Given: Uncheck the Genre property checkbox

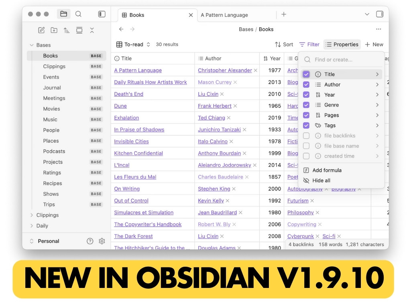Looking at the screenshot, I should tap(306, 105).
